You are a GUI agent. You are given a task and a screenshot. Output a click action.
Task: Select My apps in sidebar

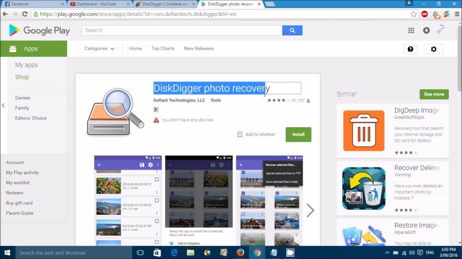(x=26, y=65)
